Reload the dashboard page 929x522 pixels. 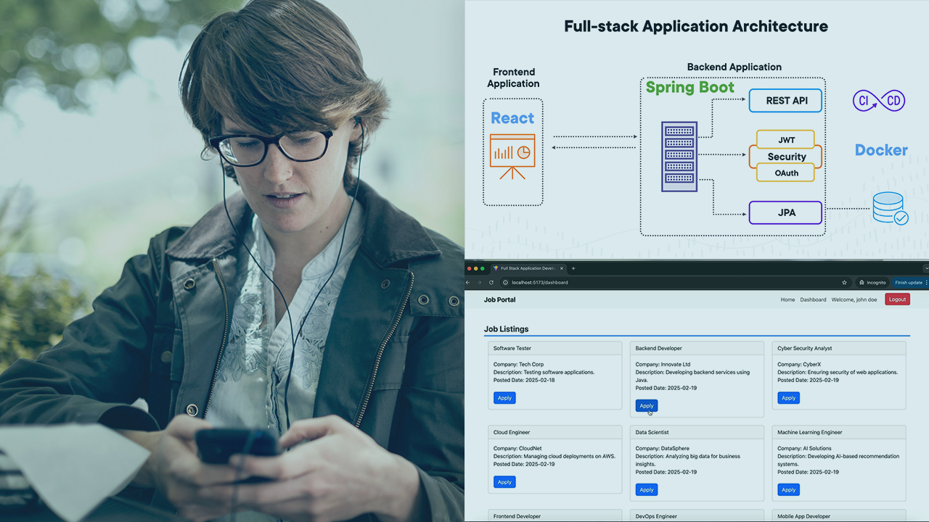[x=491, y=283]
